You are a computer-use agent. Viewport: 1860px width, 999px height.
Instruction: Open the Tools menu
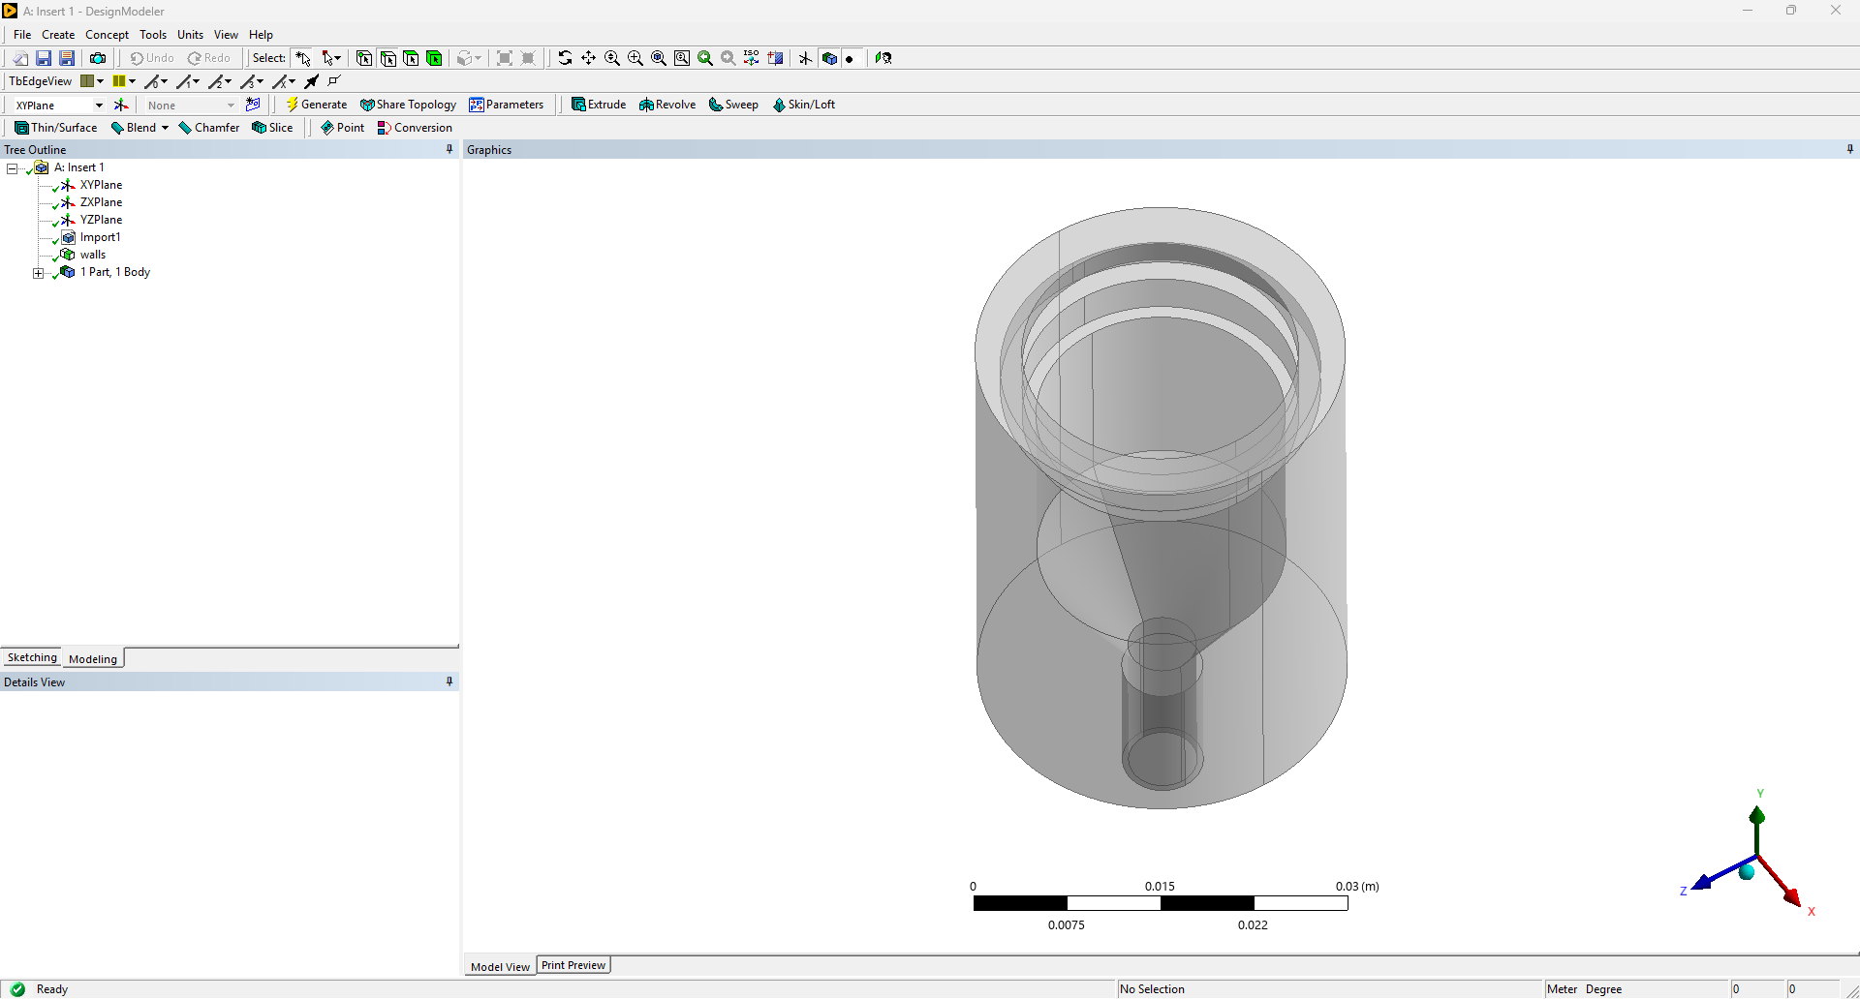(x=153, y=35)
